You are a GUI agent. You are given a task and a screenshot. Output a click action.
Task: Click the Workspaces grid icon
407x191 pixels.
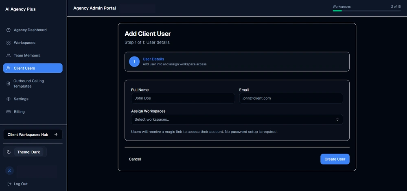8,43
